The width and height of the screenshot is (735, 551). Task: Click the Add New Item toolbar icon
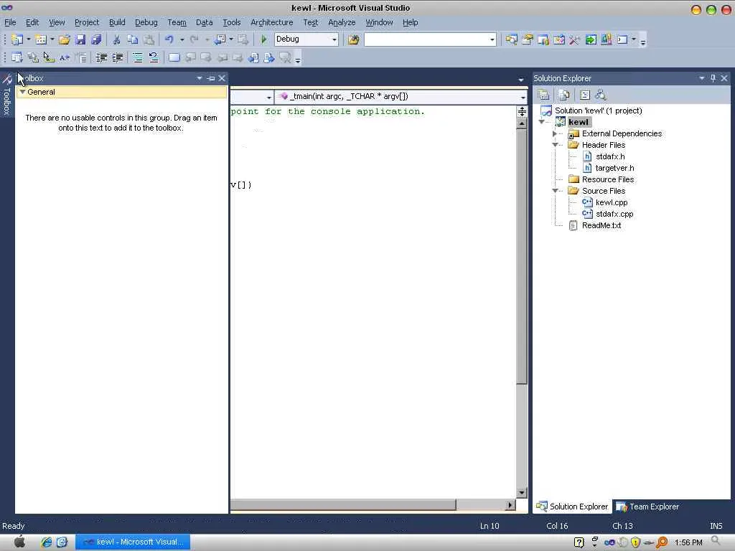pos(41,40)
